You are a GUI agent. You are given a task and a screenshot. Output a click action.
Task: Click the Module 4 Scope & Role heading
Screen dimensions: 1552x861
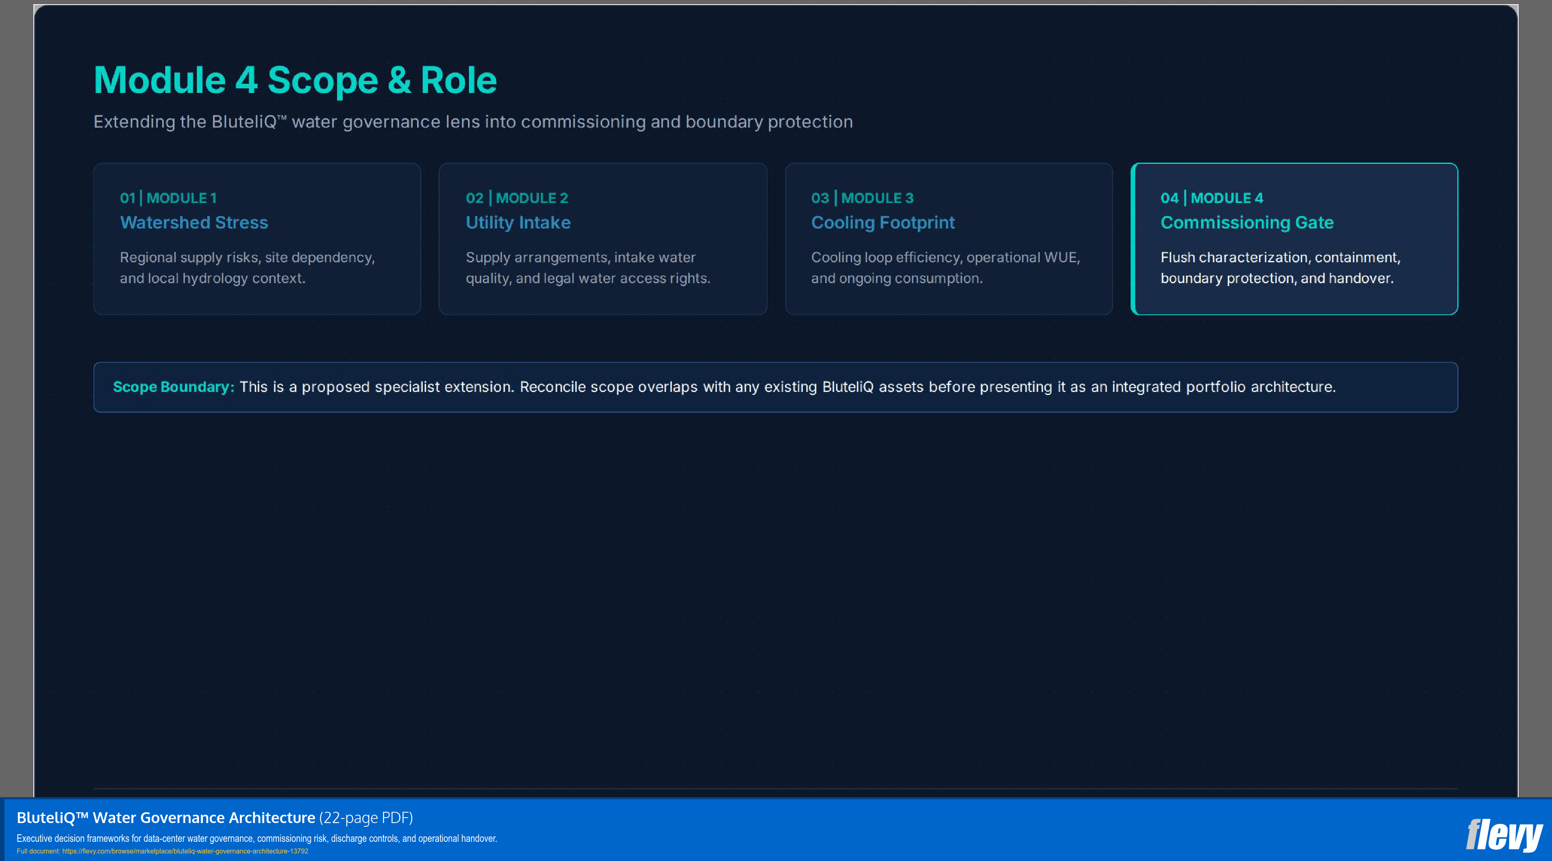(x=295, y=80)
